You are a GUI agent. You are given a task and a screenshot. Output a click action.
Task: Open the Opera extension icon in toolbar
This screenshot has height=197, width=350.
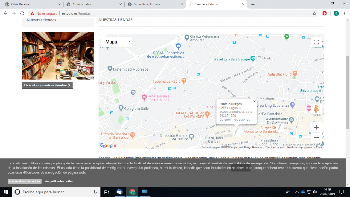(x=325, y=13)
